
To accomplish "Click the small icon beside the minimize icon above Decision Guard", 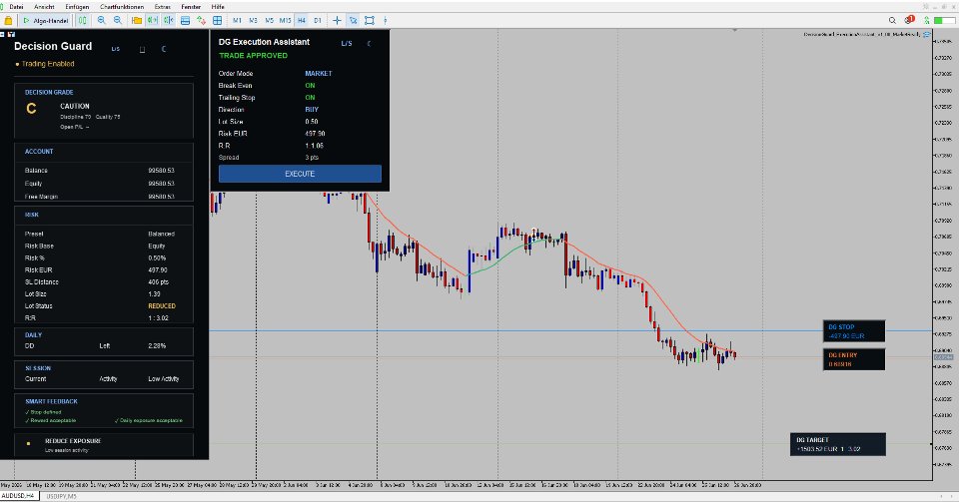I will coord(11,34).
